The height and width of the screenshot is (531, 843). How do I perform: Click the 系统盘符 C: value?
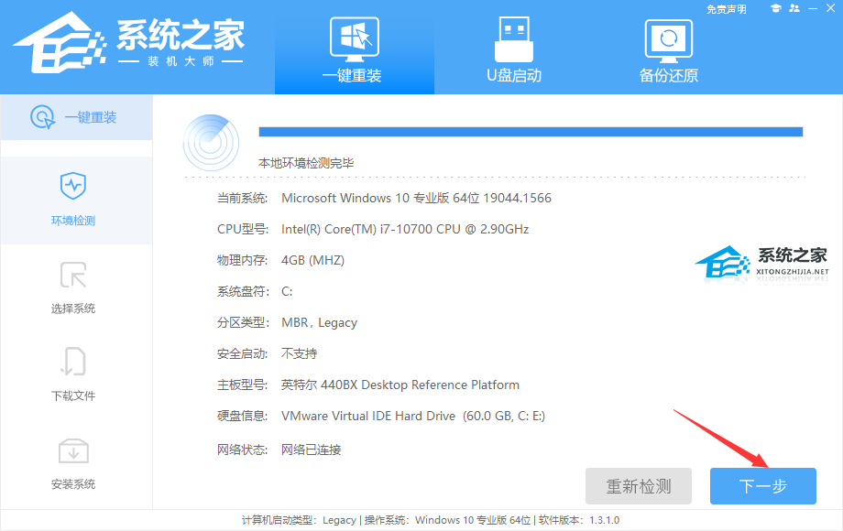point(287,291)
